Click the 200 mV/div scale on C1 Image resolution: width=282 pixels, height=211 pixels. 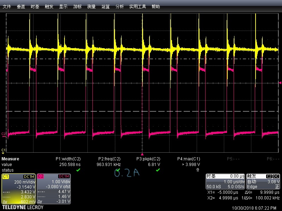(25, 182)
